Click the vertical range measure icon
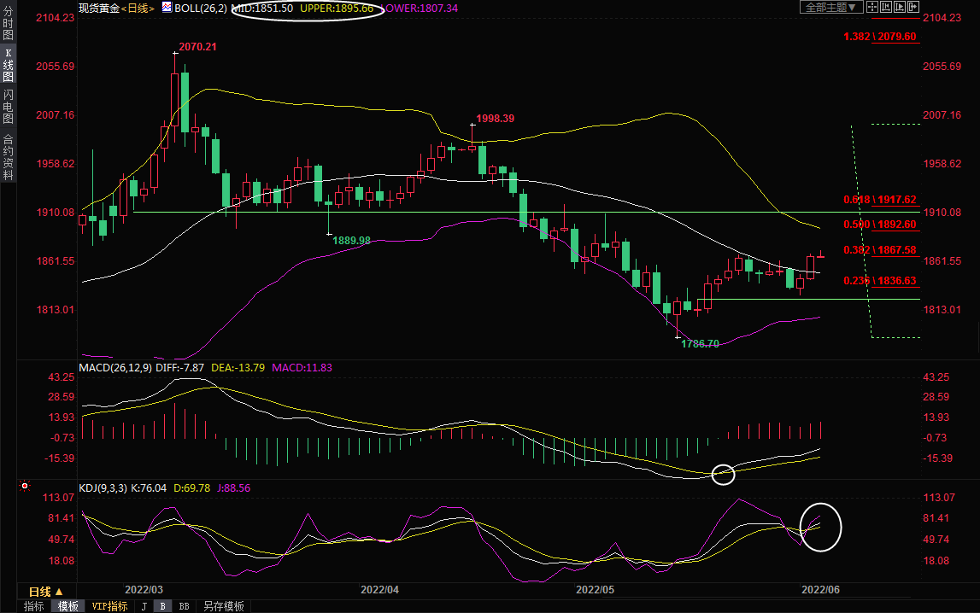Image resolution: width=980 pixels, height=613 pixels. click(x=886, y=7)
